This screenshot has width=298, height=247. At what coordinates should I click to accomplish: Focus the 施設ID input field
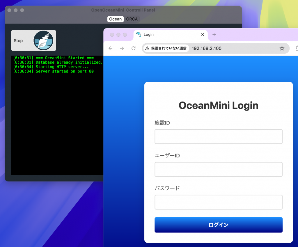(218, 137)
